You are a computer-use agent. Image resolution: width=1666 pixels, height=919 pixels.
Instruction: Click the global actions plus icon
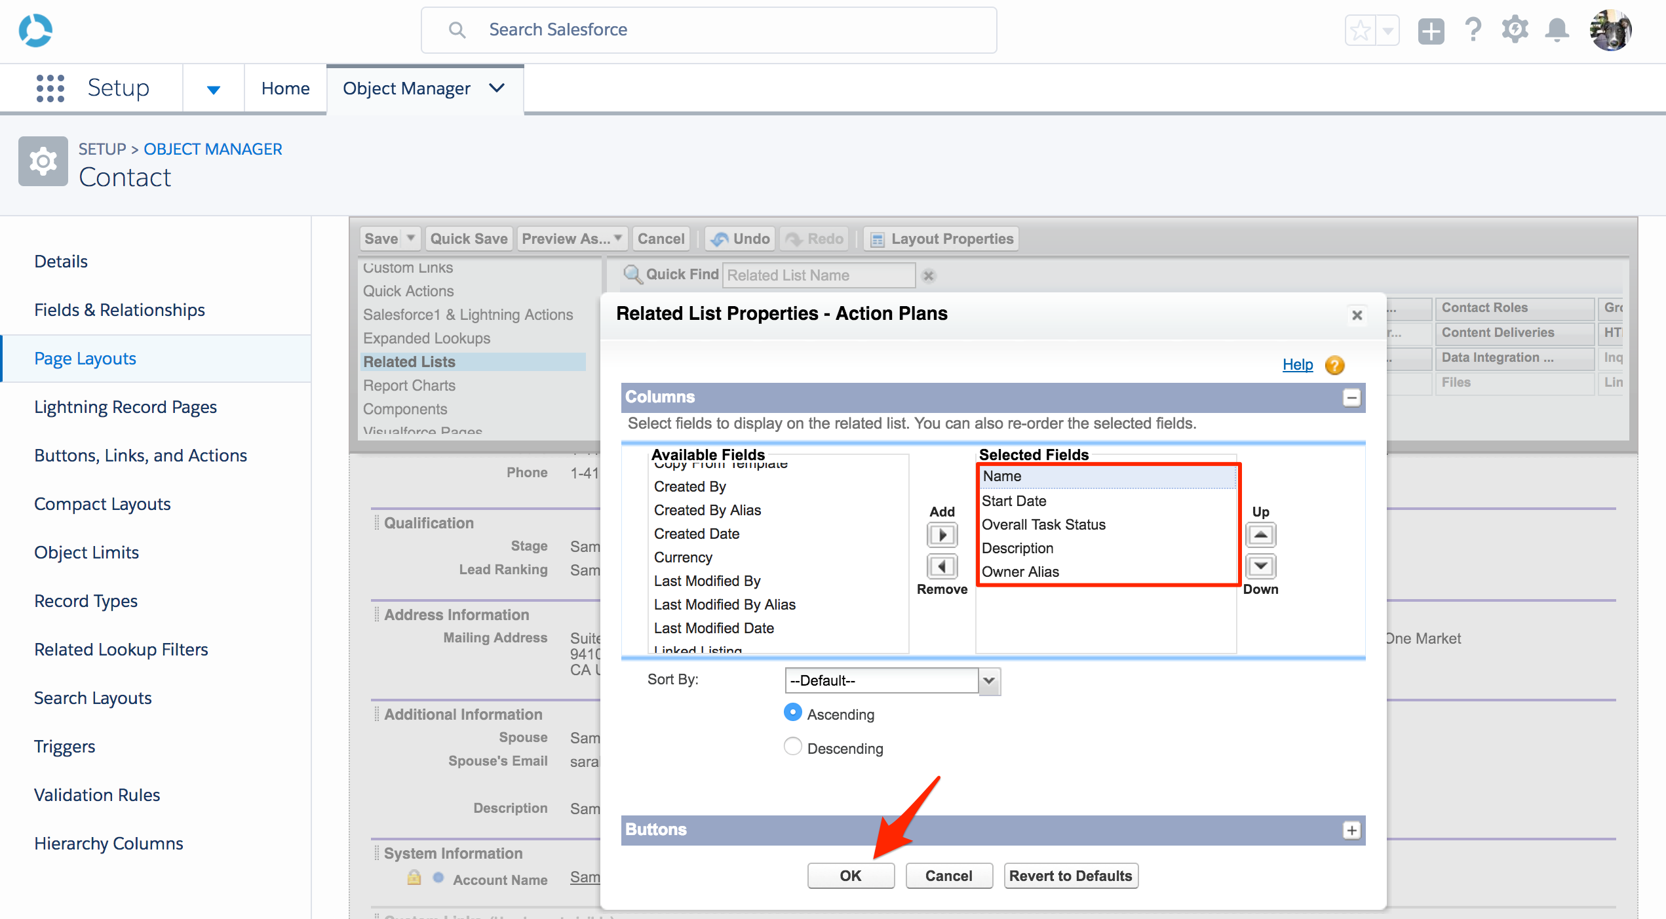[1431, 31]
